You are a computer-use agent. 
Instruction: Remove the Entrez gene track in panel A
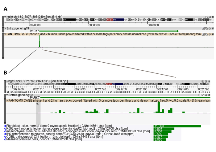[213, 28]
